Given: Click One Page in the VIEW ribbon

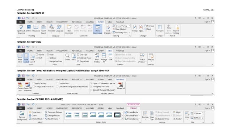Looking at the screenshot, I should 82,54.
